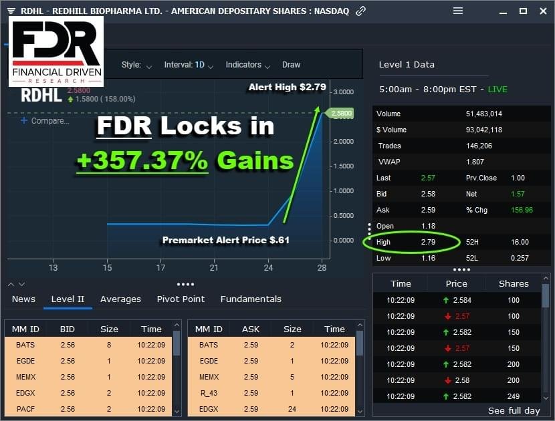Click the Open value 1.18
This screenshot has width=555, height=421.
coord(428,226)
